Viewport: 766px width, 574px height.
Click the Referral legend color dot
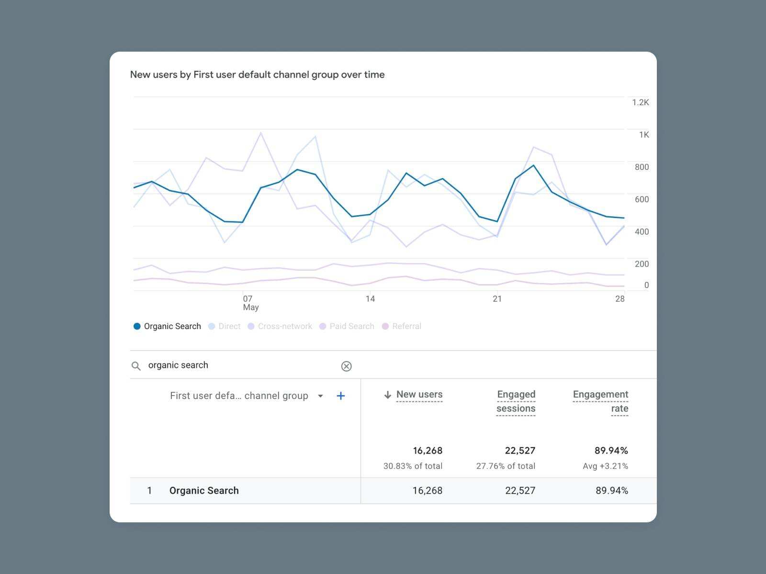click(x=385, y=326)
